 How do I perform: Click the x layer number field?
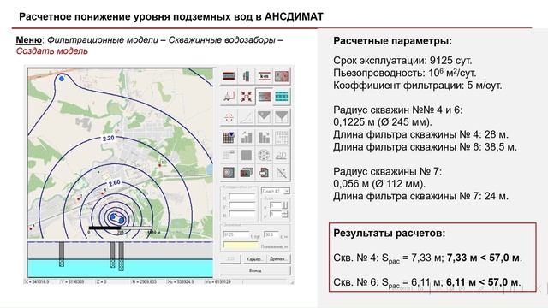click(276, 205)
